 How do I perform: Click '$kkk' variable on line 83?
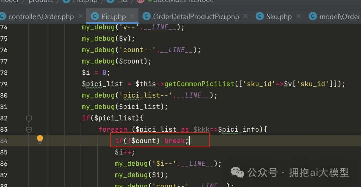pyautogui.click(x=202, y=129)
